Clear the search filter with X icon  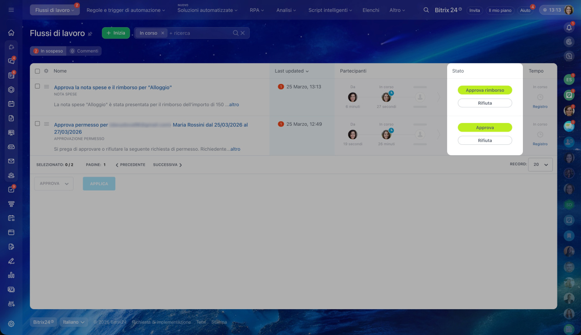tap(243, 33)
